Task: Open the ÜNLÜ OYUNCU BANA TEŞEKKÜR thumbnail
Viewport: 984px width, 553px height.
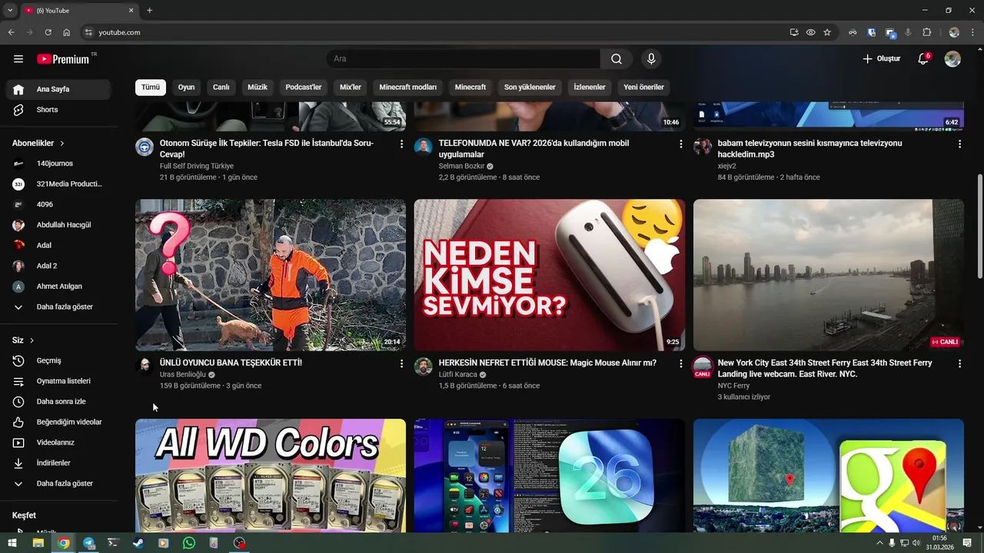Action: (271, 275)
